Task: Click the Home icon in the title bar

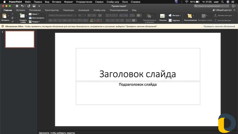Action: pos(17,6)
